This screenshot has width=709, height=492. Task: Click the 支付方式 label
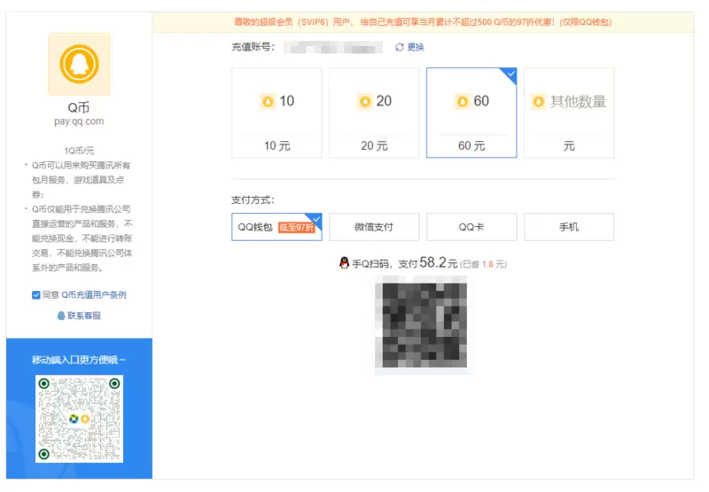point(253,199)
